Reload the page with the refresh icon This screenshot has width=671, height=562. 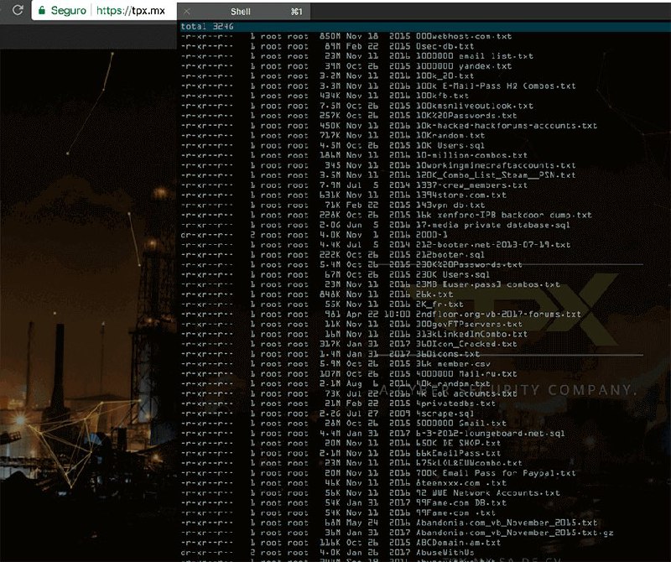pos(18,10)
